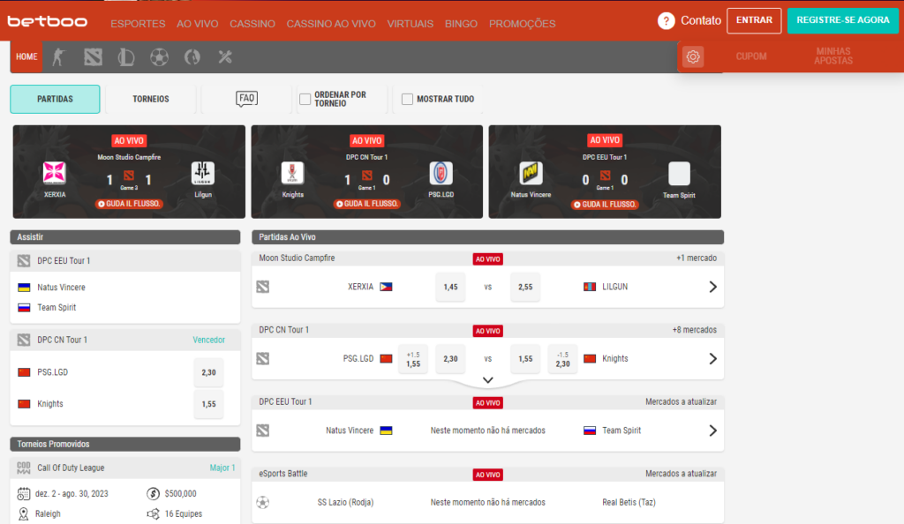Click the Lilgun team logo in the live card

click(x=203, y=173)
